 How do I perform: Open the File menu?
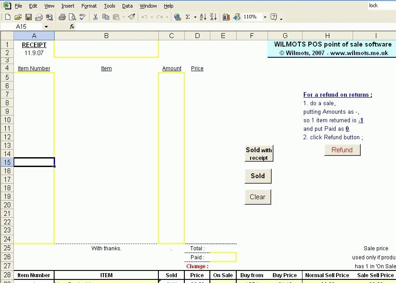pos(18,6)
